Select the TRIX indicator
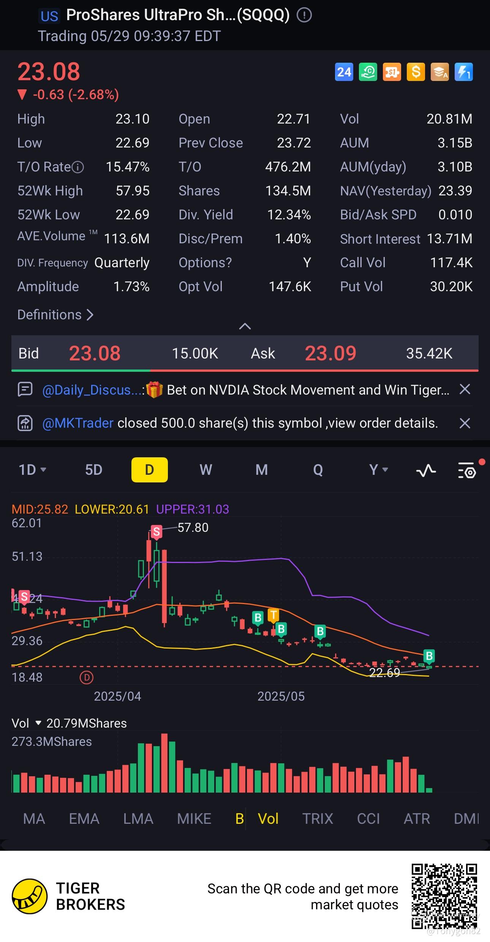 tap(318, 818)
